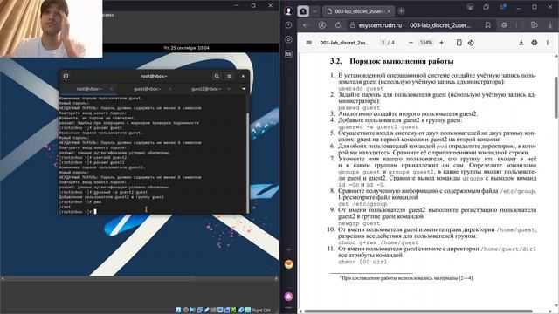Viewport: 559px width, 314px height.
Task: Open a new browser tab
Action: click(x=402, y=11)
